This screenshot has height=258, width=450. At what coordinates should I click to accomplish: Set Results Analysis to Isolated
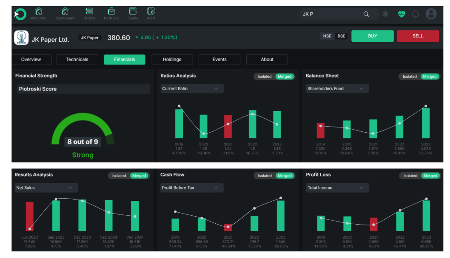pyautogui.click(x=119, y=176)
